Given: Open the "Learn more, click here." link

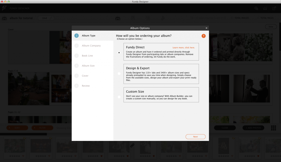Looking at the screenshot, I should coord(184,48).
